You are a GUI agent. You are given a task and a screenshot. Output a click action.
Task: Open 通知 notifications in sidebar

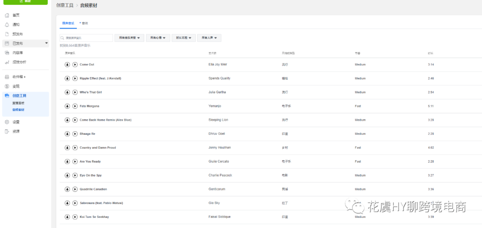pyautogui.click(x=16, y=25)
